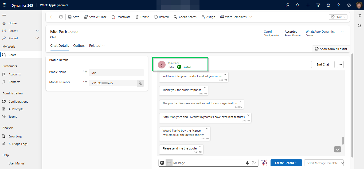Open the Dynamics 365 app launcher grid
The width and height of the screenshot is (364, 169).
(x=5, y=5)
